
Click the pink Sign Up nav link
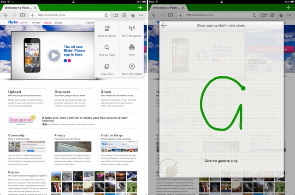[x=47, y=23]
